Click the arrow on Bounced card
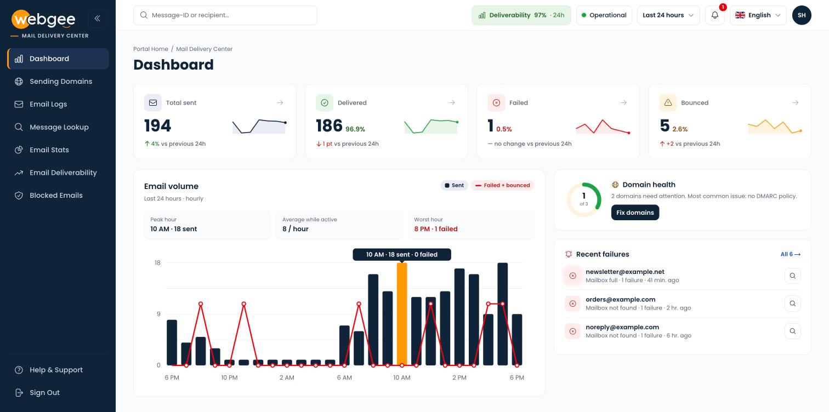The width and height of the screenshot is (829, 412). (x=795, y=102)
